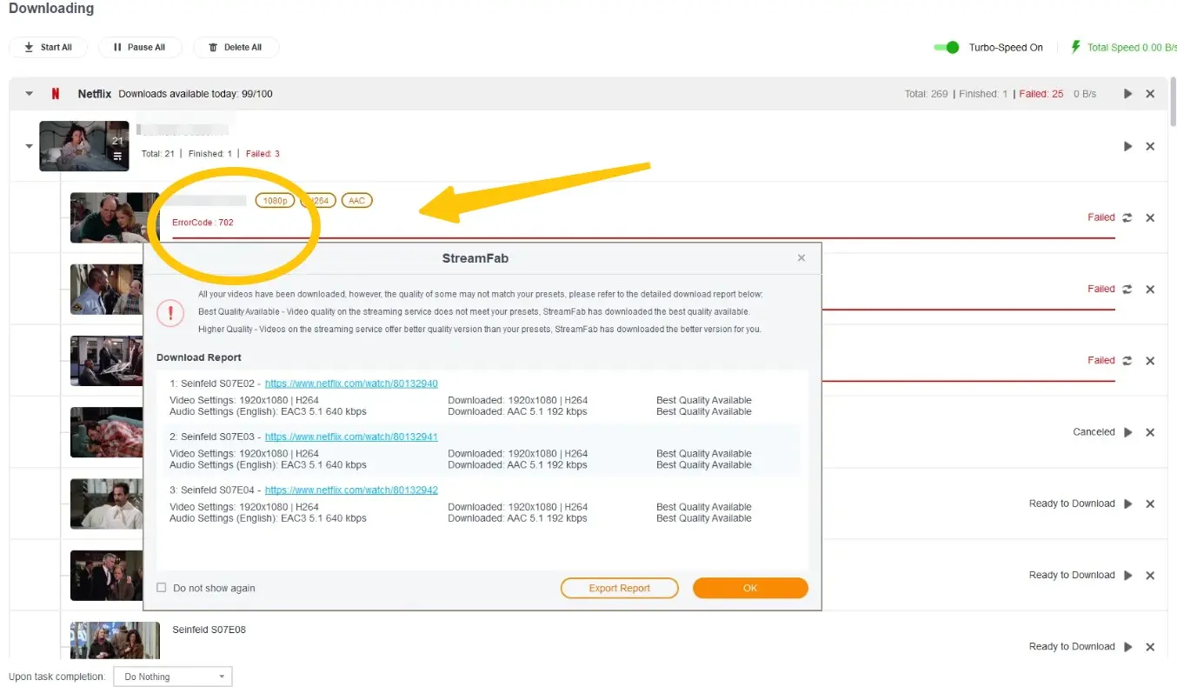
Task: Delete the Canceled episode row
Action: [1150, 432]
